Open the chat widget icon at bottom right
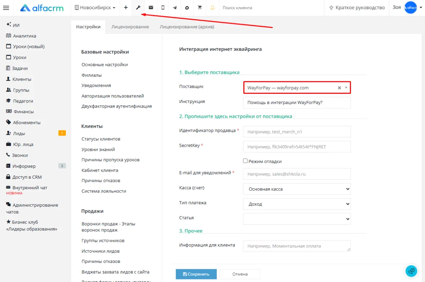Screen dimensions: 425x282 point(411,271)
